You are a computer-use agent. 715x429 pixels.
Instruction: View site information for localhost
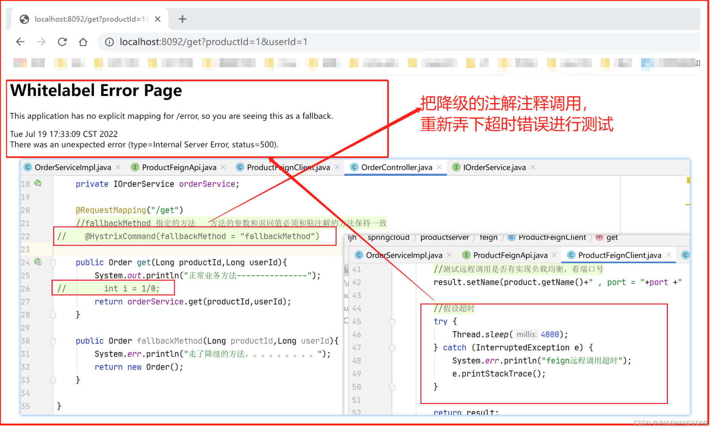[109, 42]
